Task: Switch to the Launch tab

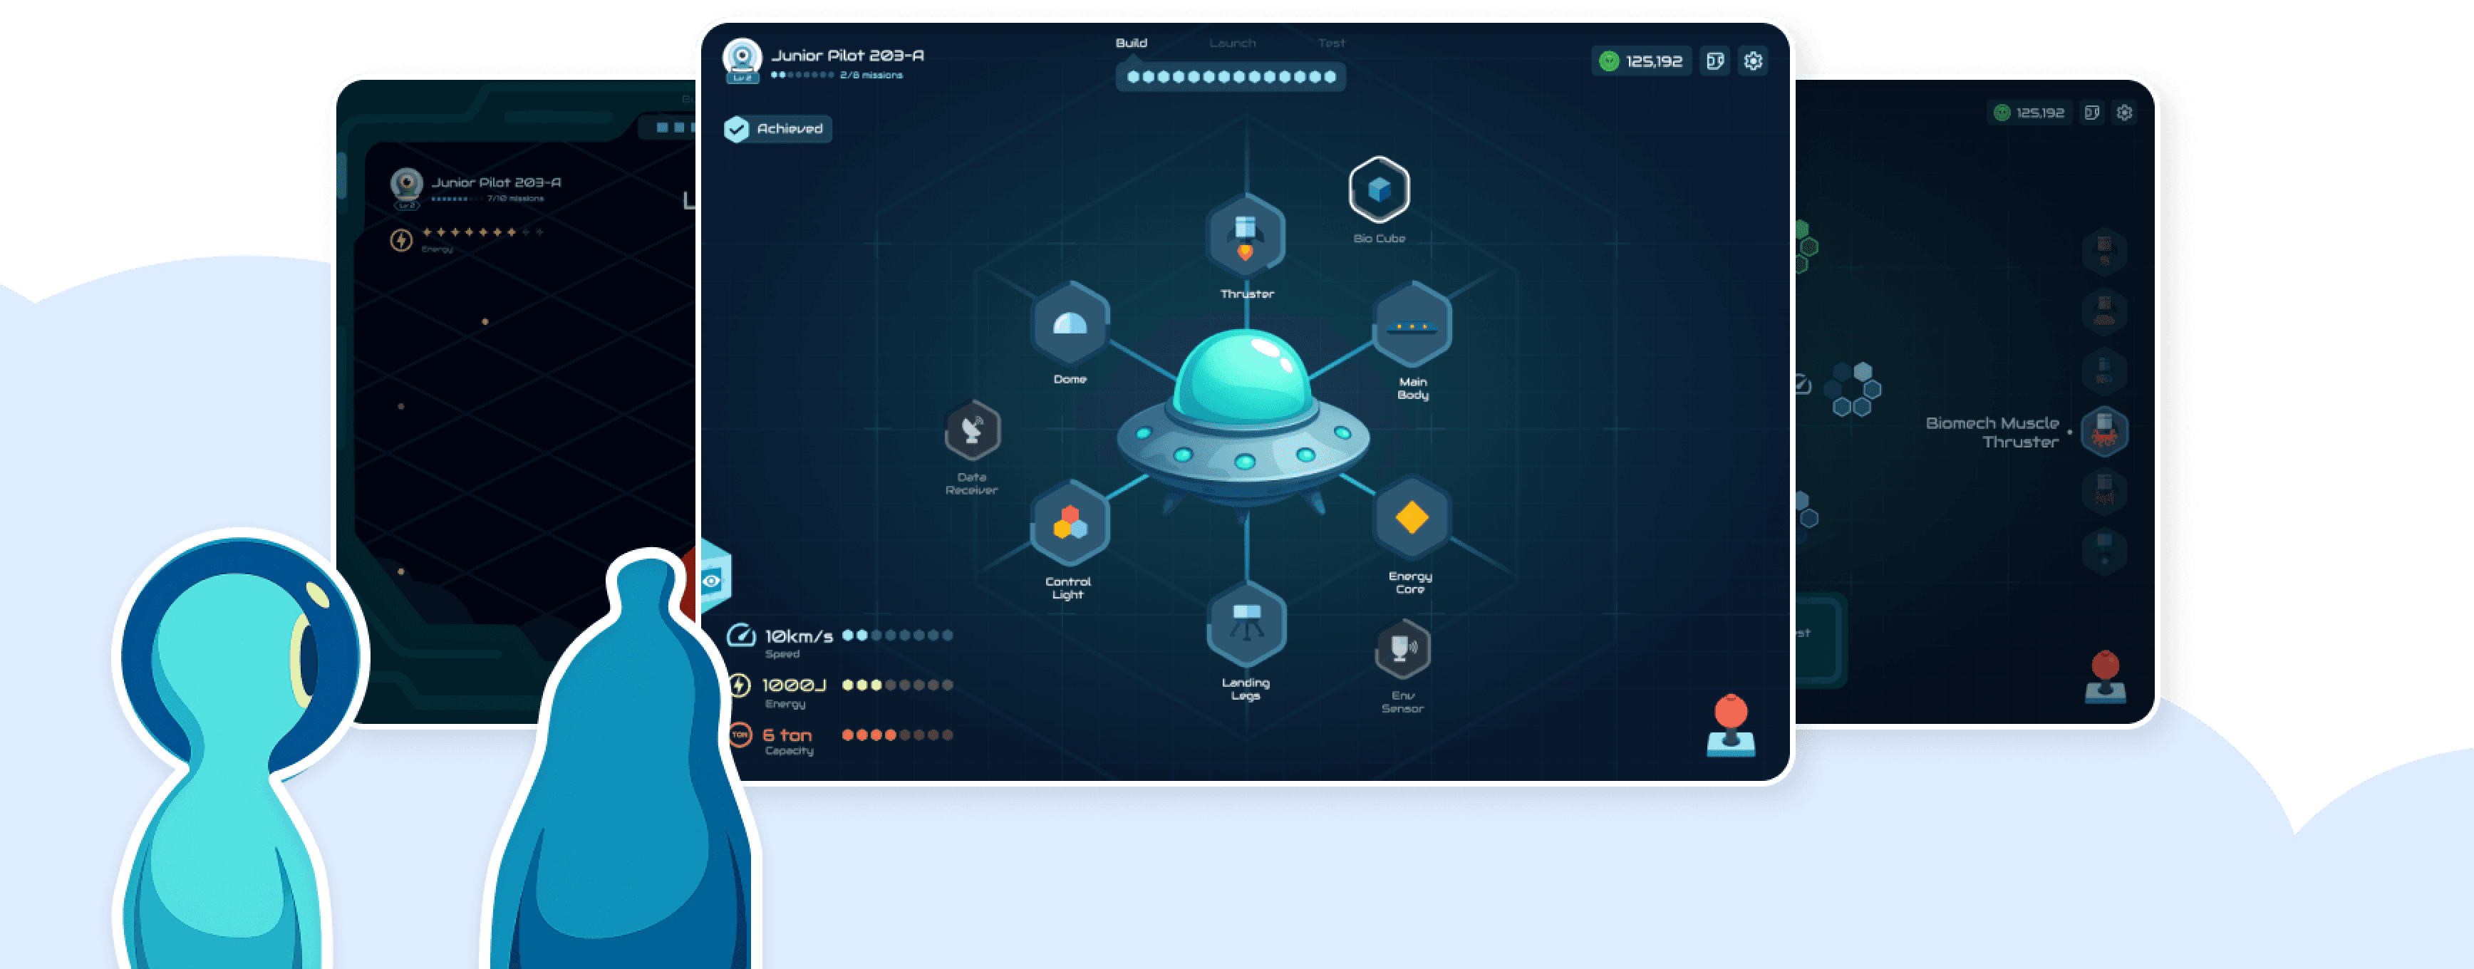Action: click(x=1232, y=43)
